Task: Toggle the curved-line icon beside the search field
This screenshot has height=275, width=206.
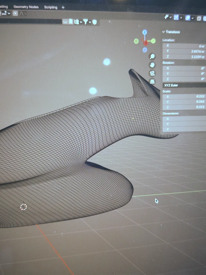Action: [65, 22]
